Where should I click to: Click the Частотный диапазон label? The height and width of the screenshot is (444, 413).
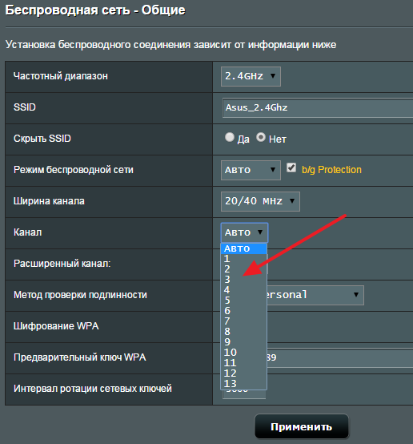(61, 76)
